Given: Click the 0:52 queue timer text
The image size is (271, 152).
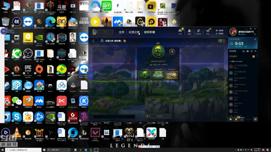Looking at the screenshot, I should 239,44.
